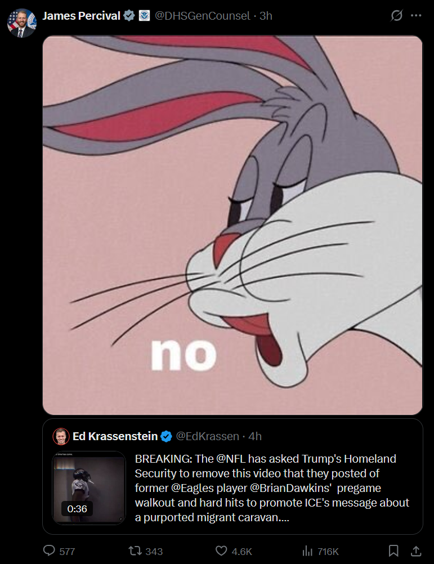Click the Grok slashed-circle icon
434x564 pixels.
(397, 15)
